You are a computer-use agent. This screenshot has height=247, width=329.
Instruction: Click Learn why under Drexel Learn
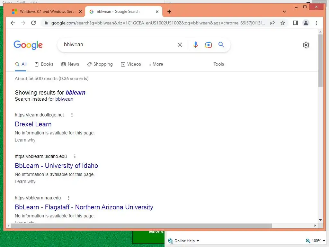click(25, 140)
